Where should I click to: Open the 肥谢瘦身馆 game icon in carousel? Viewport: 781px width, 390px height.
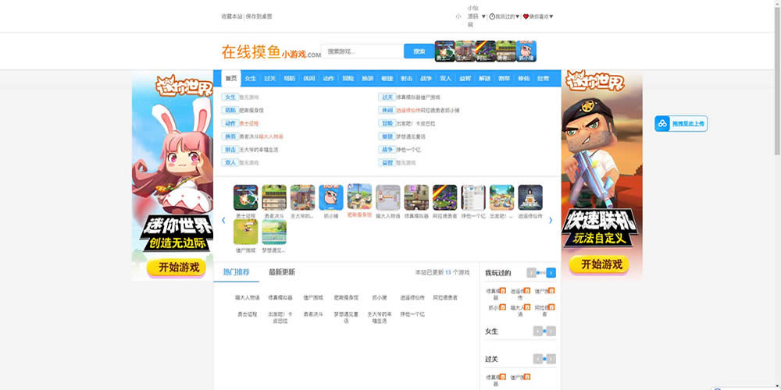tap(359, 196)
